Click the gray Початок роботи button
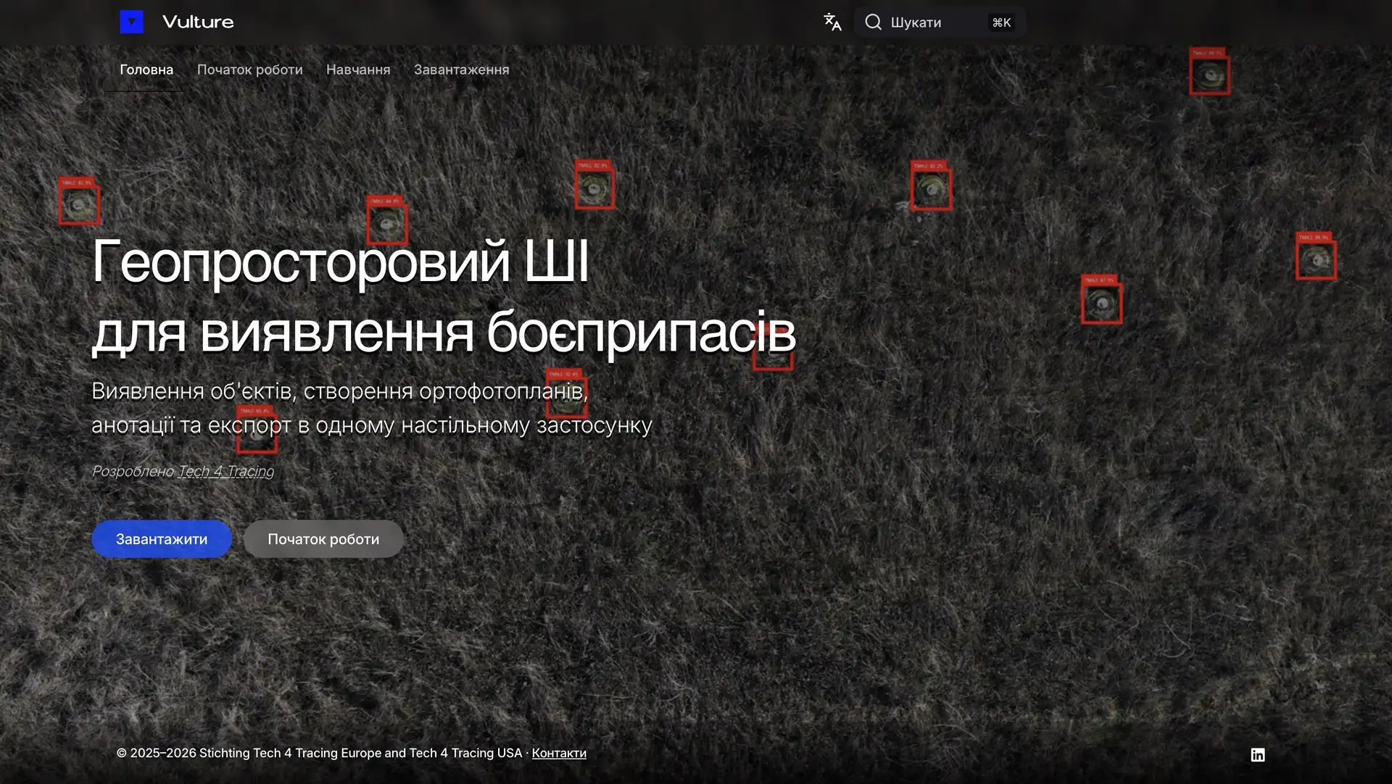The image size is (1392, 784). 323,539
